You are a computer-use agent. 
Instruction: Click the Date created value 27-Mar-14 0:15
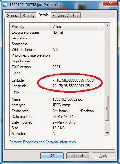coord(64,117)
